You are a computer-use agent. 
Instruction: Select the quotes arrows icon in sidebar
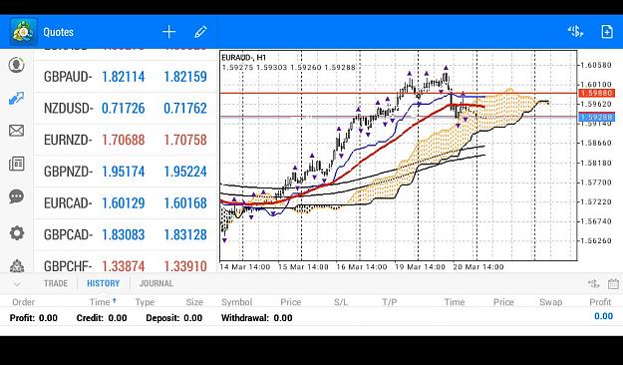click(x=16, y=98)
